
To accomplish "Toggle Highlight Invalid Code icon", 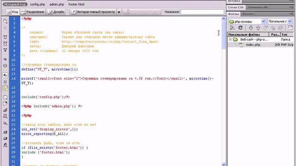I will [x=5, y=82].
